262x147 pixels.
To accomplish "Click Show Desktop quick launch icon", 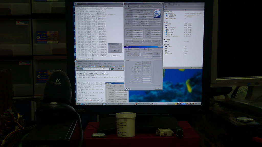I will click(84, 104).
